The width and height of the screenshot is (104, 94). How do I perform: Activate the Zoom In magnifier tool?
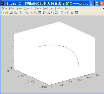point(27,13)
